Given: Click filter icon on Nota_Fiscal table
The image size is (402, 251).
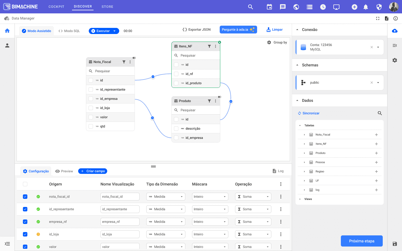Looking at the screenshot, I should [x=124, y=62].
